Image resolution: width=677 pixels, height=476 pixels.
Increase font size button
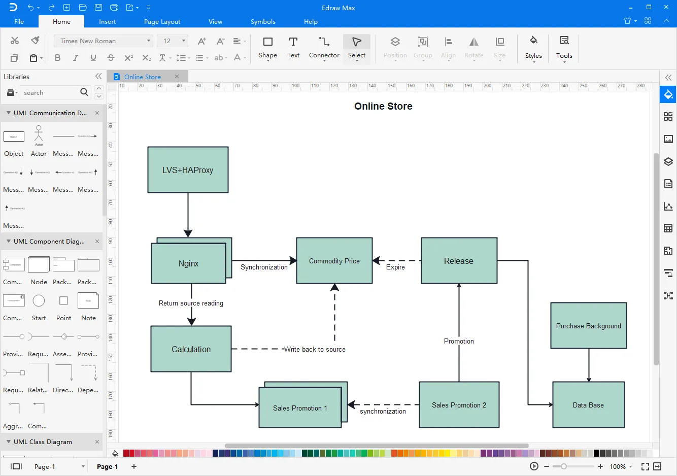pyautogui.click(x=202, y=41)
